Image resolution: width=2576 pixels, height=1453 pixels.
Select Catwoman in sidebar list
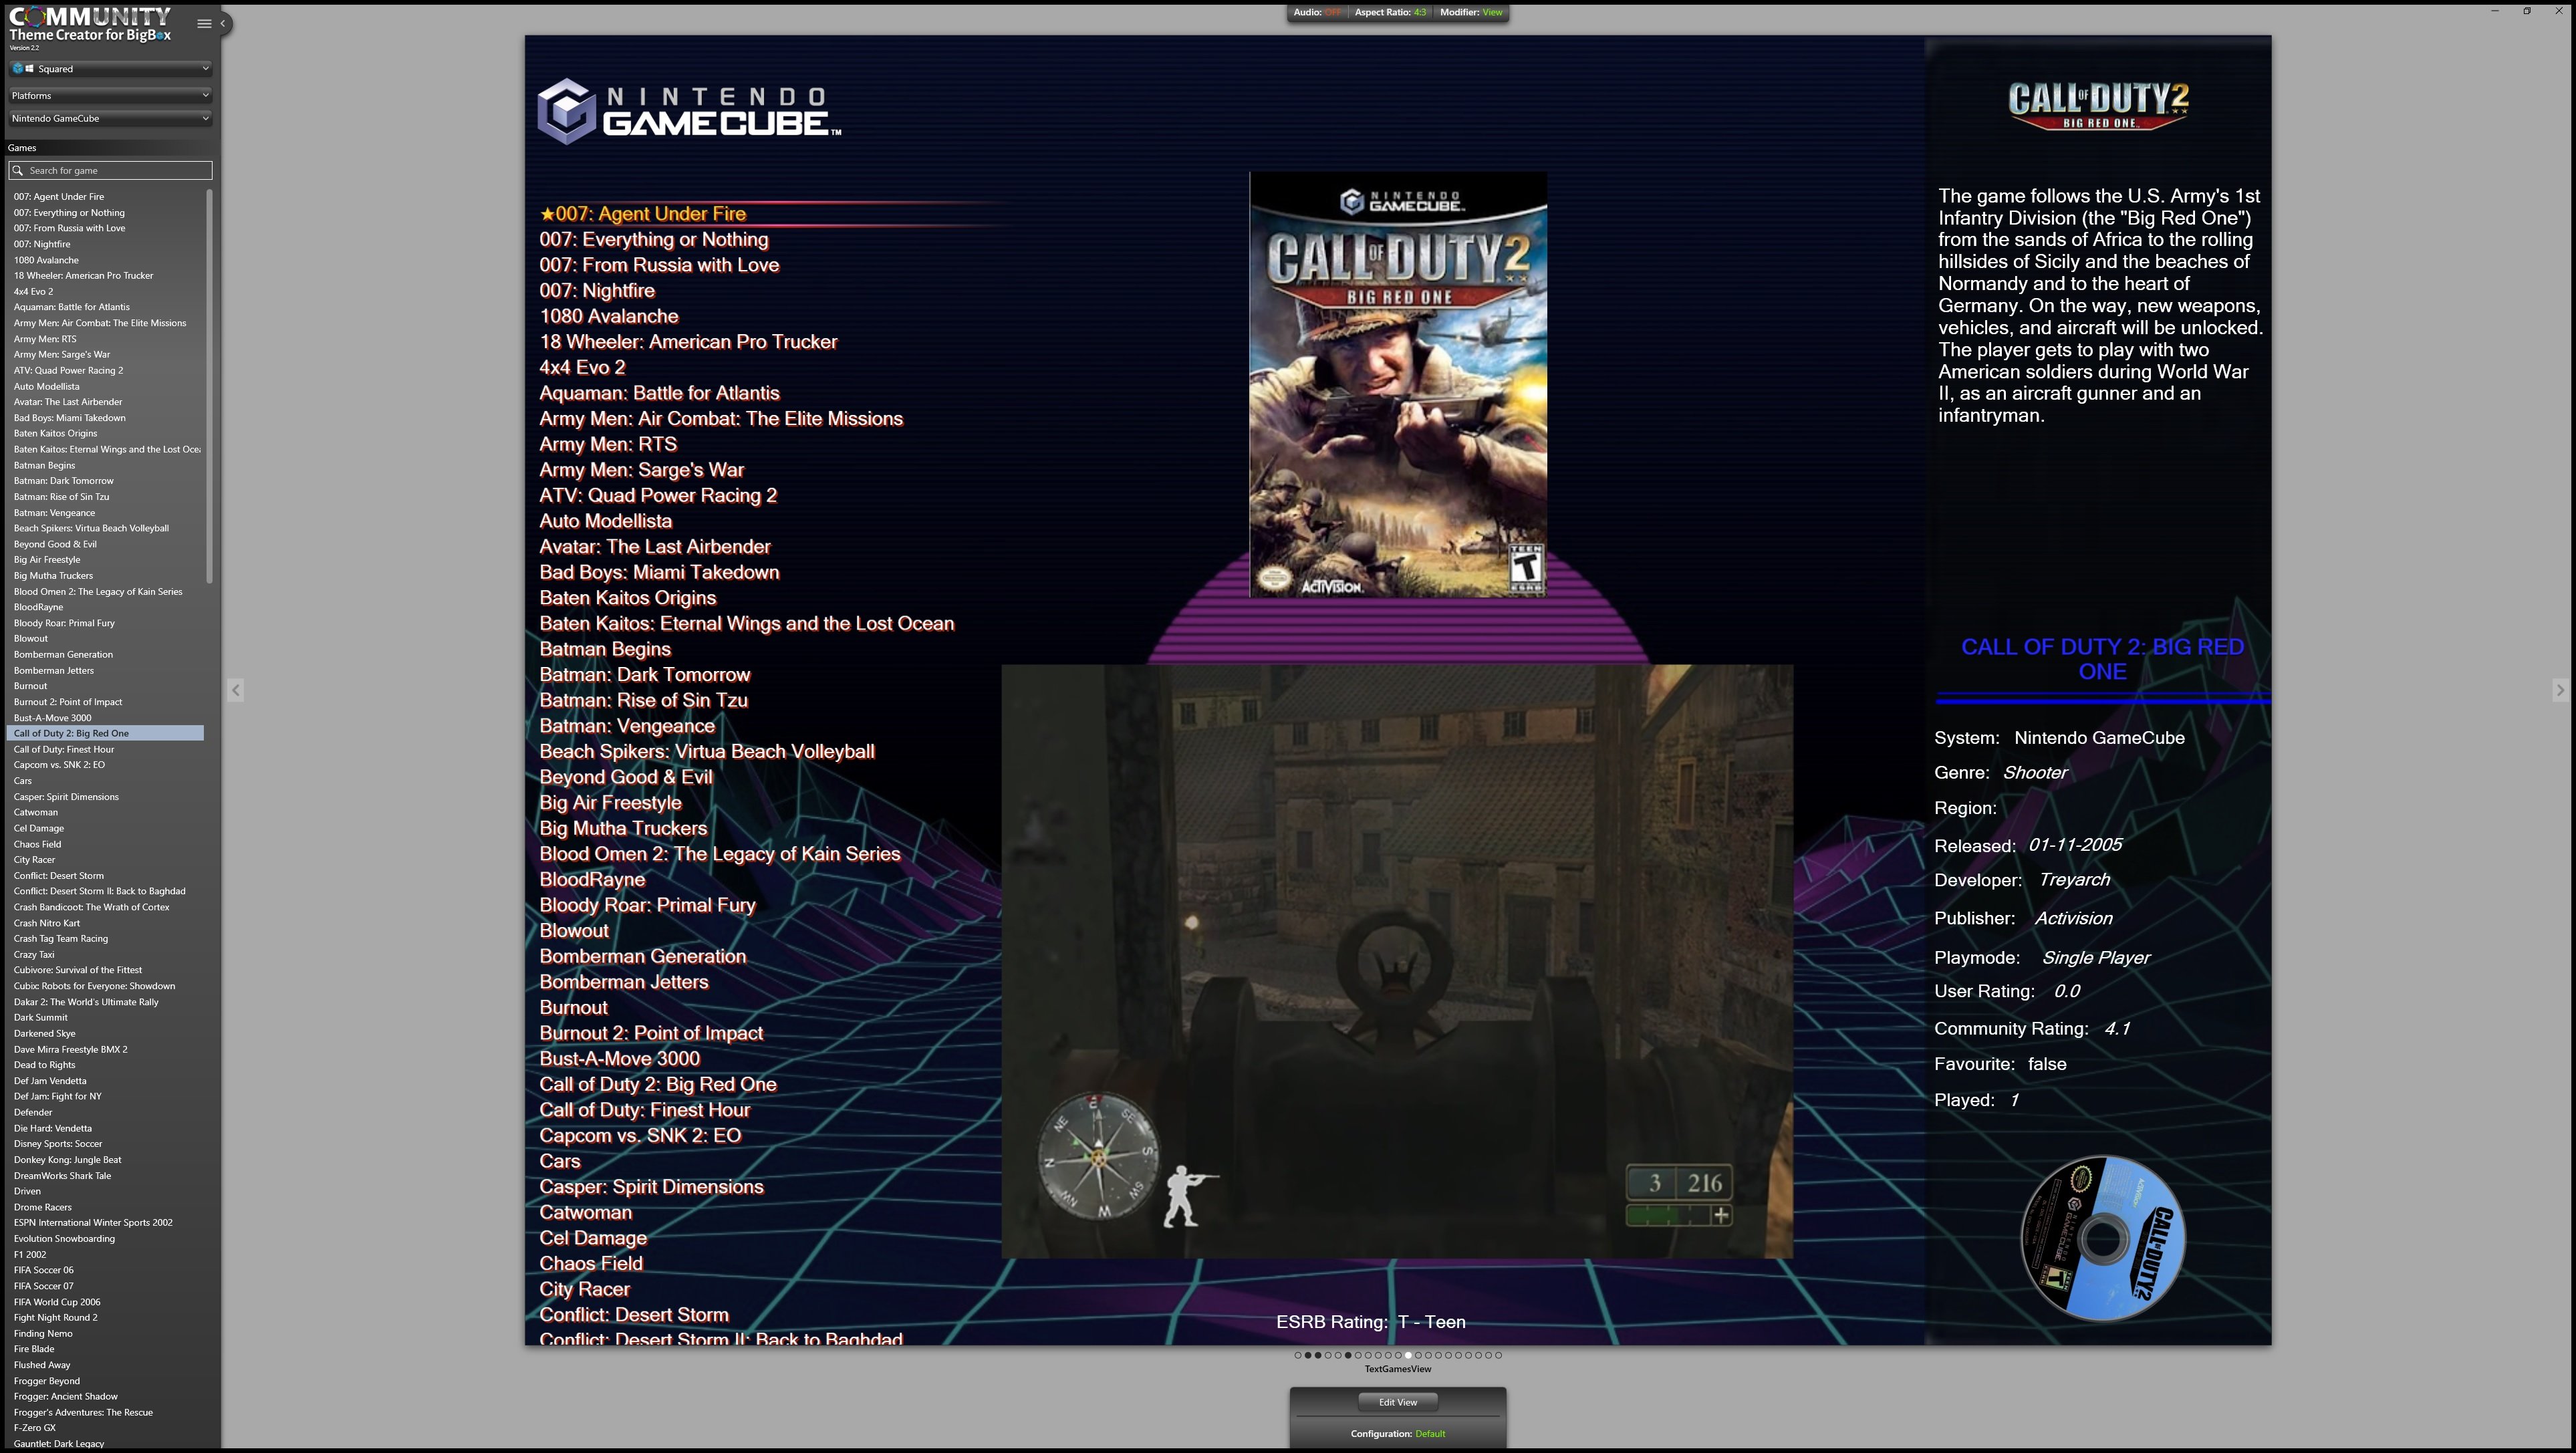(36, 812)
